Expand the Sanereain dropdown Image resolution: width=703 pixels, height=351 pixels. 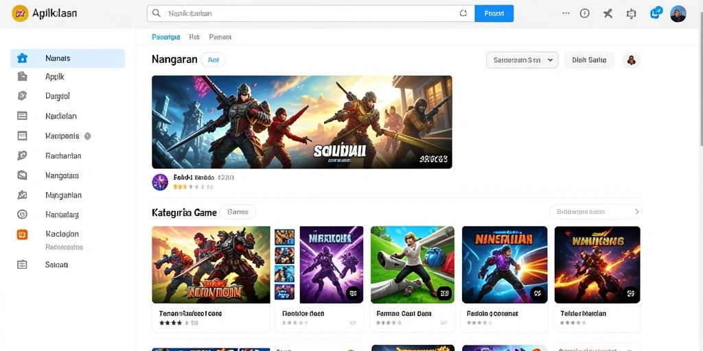[x=522, y=60]
